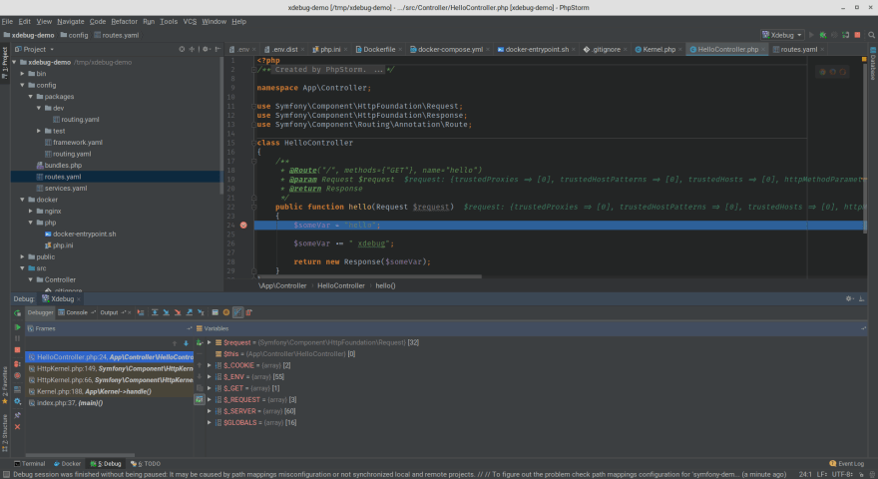This screenshot has width=878, height=479.
Task: Click the Force Step Into icon
Action: [178, 312]
